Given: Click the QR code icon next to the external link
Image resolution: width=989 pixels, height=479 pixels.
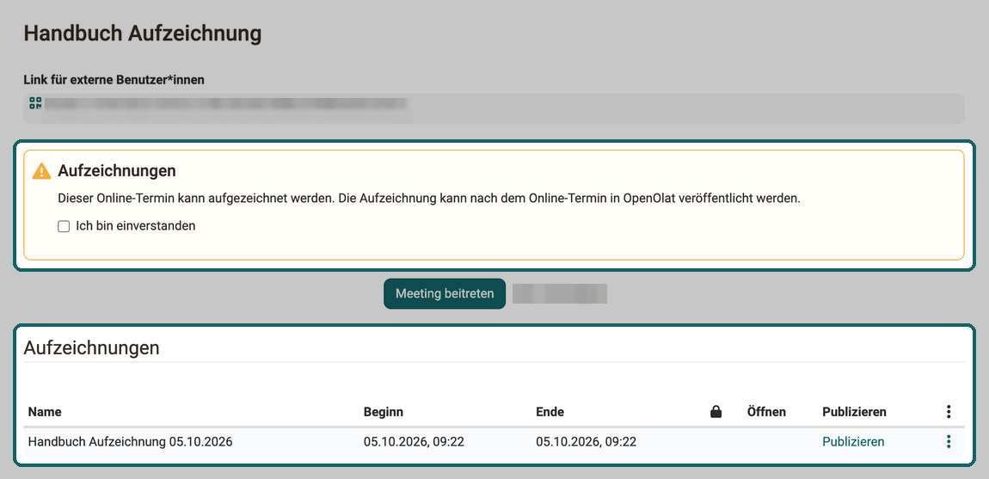Looking at the screenshot, I should (35, 103).
